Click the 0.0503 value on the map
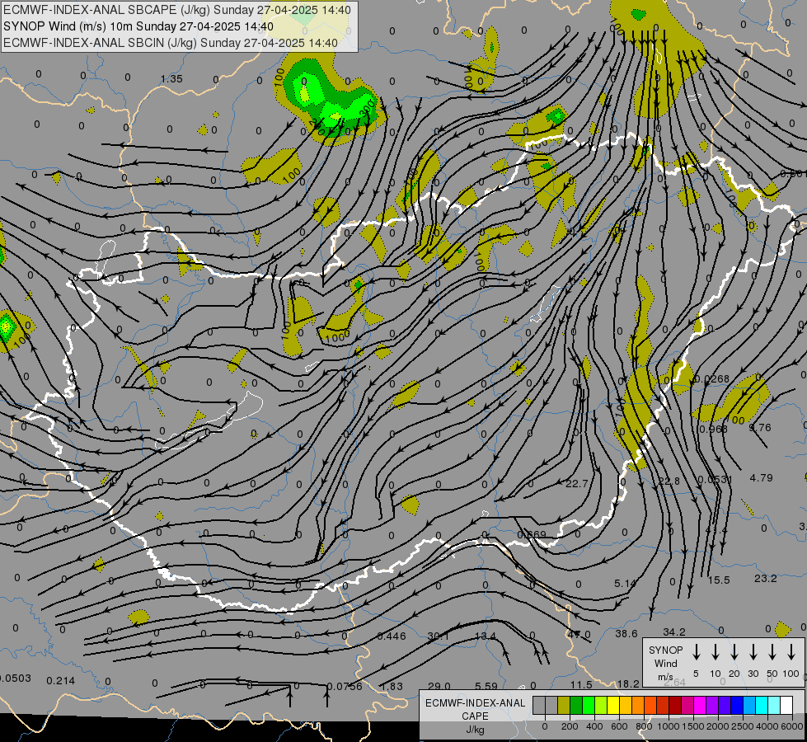The width and height of the screenshot is (807, 742). click(15, 679)
